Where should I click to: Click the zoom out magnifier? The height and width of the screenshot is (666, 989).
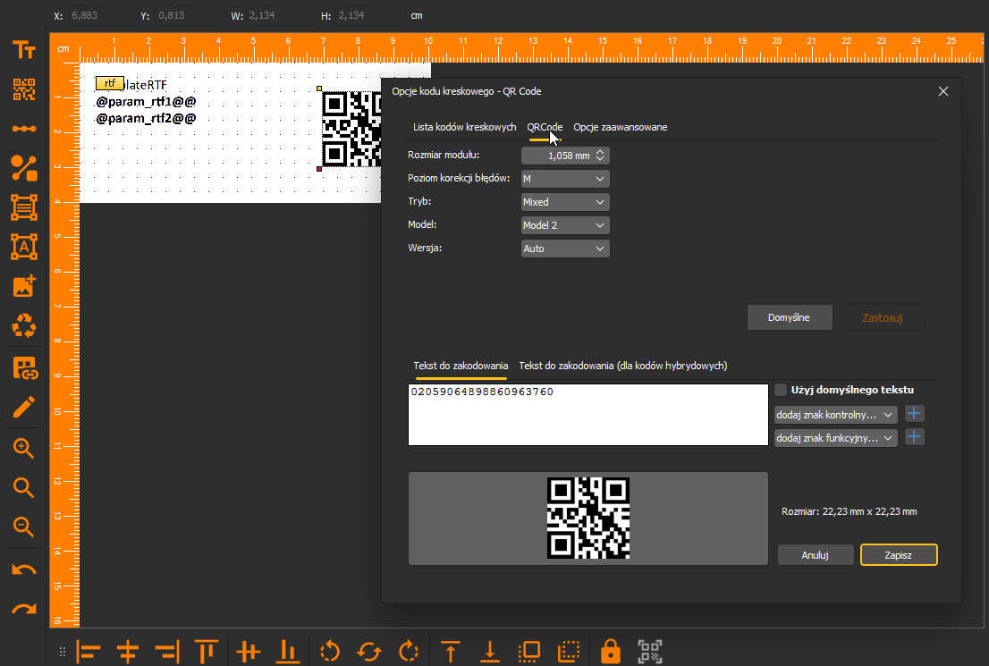pos(24,527)
